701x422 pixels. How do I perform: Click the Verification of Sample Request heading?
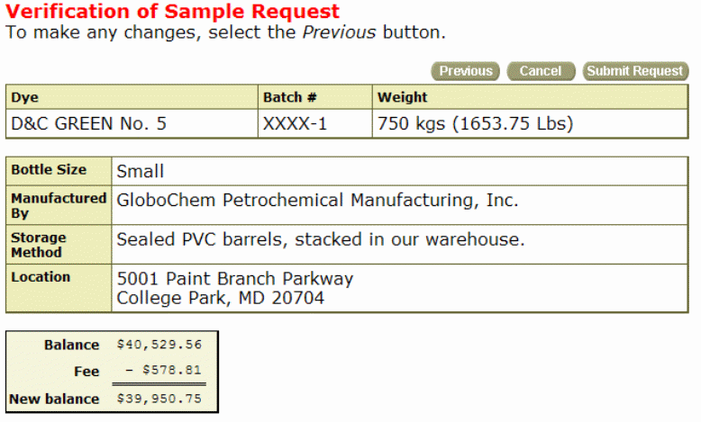pyautogui.click(x=173, y=12)
